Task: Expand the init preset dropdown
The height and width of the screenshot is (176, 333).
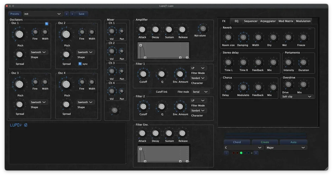Action: pyautogui.click(x=43, y=14)
